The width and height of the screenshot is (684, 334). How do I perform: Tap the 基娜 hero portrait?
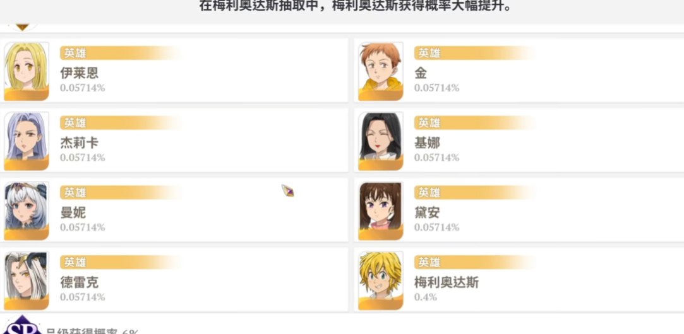(x=380, y=141)
